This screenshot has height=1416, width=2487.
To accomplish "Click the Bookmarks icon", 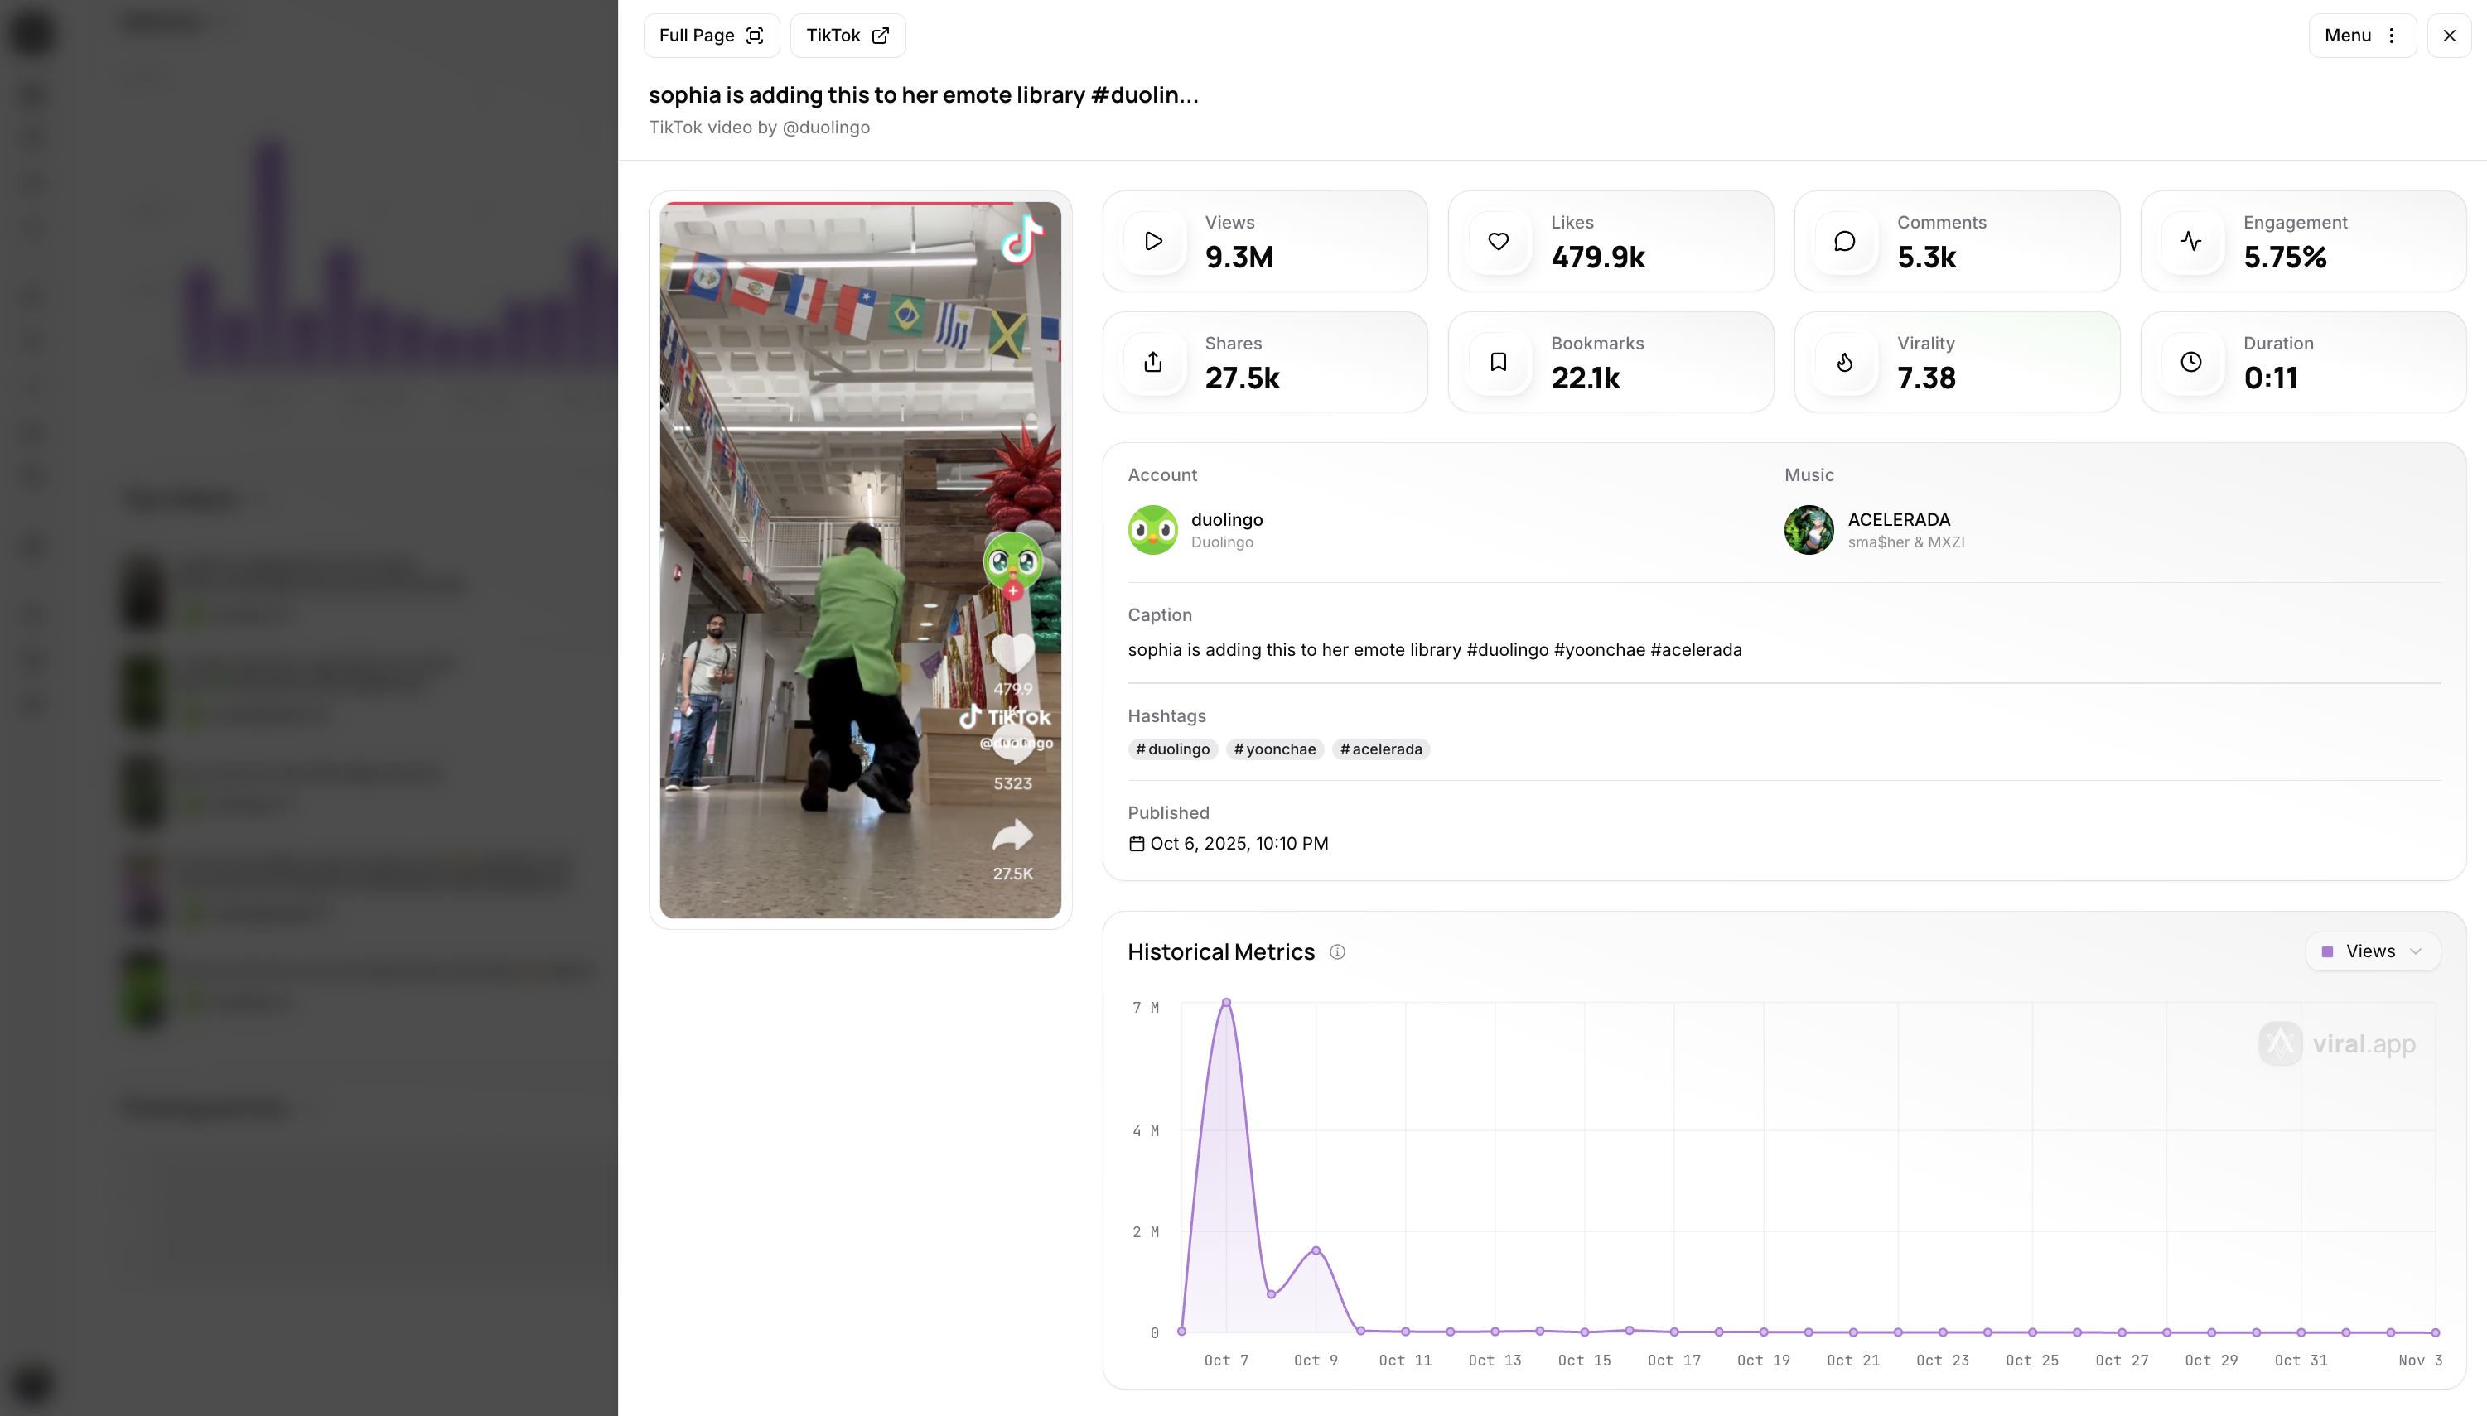I will pos(1499,362).
